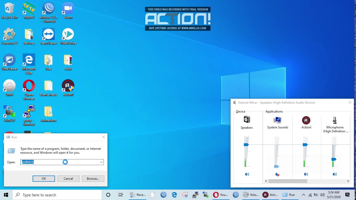Click the Action! app icon in Volume Mixer
This screenshot has width=356, height=200.
306,120
